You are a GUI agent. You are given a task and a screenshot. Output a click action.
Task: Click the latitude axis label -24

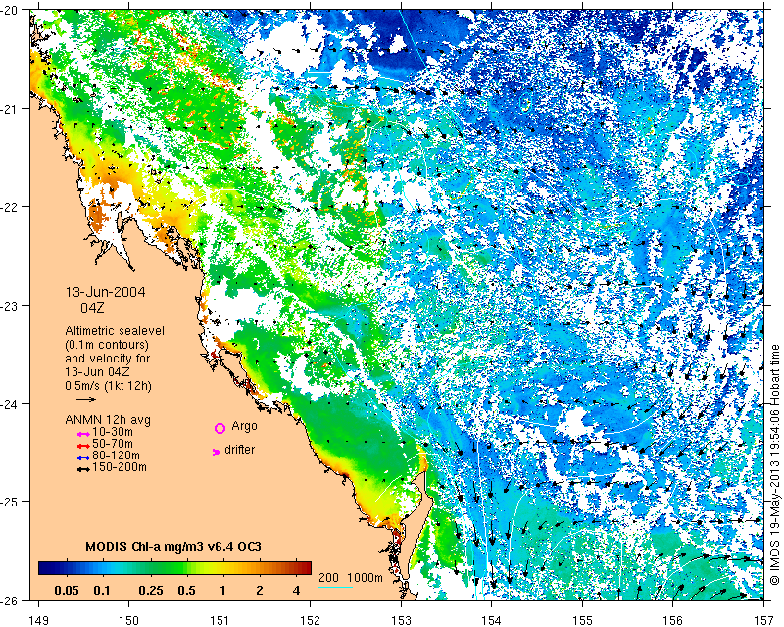9,403
